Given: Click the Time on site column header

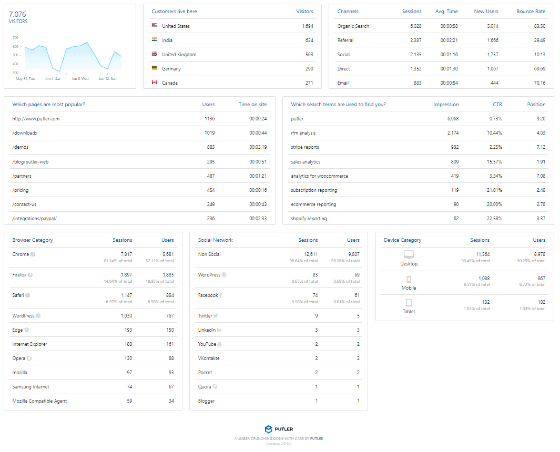Looking at the screenshot, I should point(252,105).
